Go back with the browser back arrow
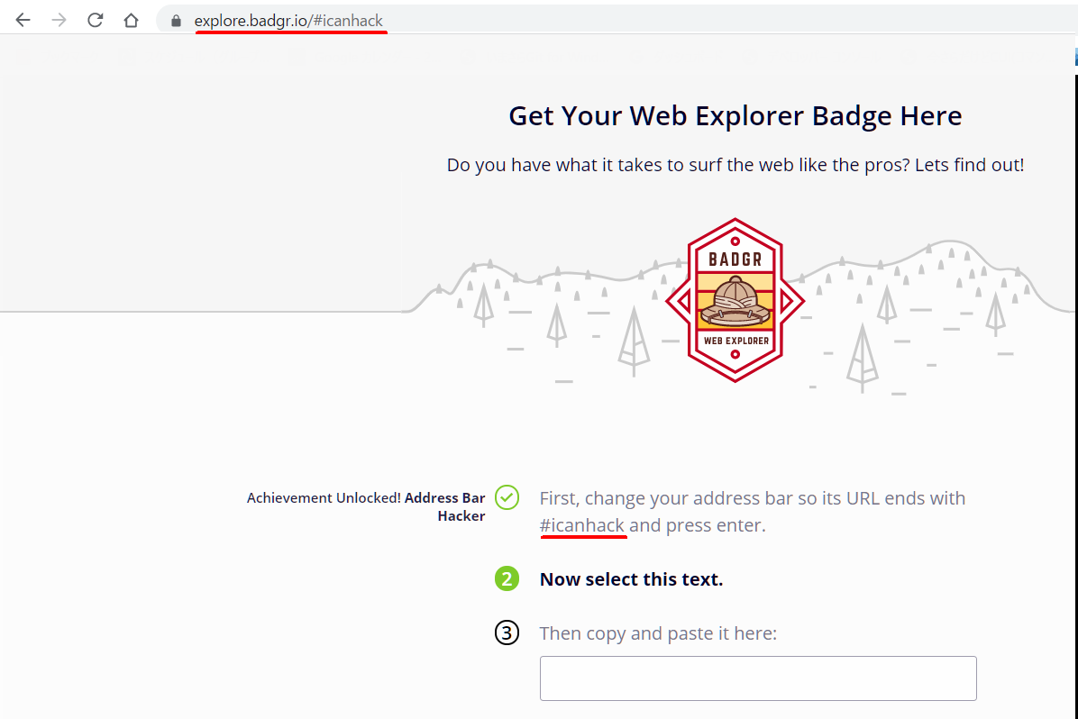Viewport: 1078px width, 719px height. coord(23,21)
